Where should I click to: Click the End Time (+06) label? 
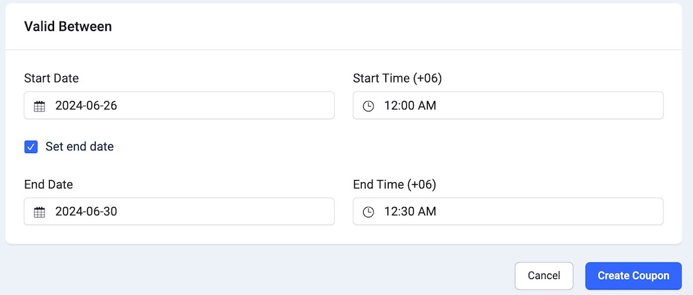point(394,184)
